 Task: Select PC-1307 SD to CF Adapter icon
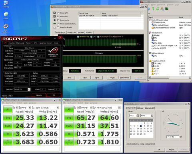[x=153, y=46]
